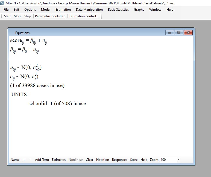Open the Basic Statistics menu
The height and width of the screenshot is (177, 211).
(x=118, y=10)
